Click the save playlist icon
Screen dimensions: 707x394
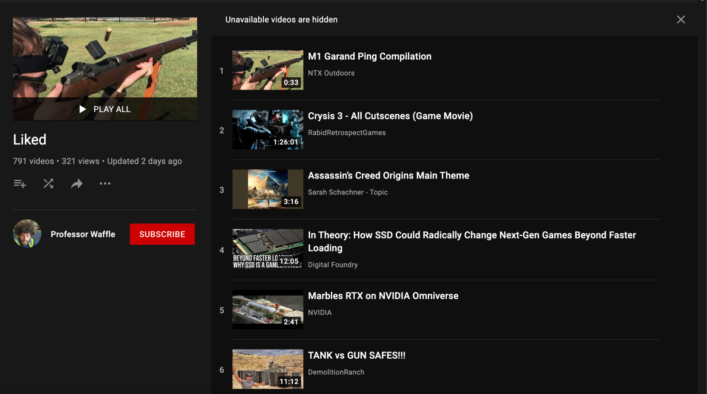click(20, 183)
